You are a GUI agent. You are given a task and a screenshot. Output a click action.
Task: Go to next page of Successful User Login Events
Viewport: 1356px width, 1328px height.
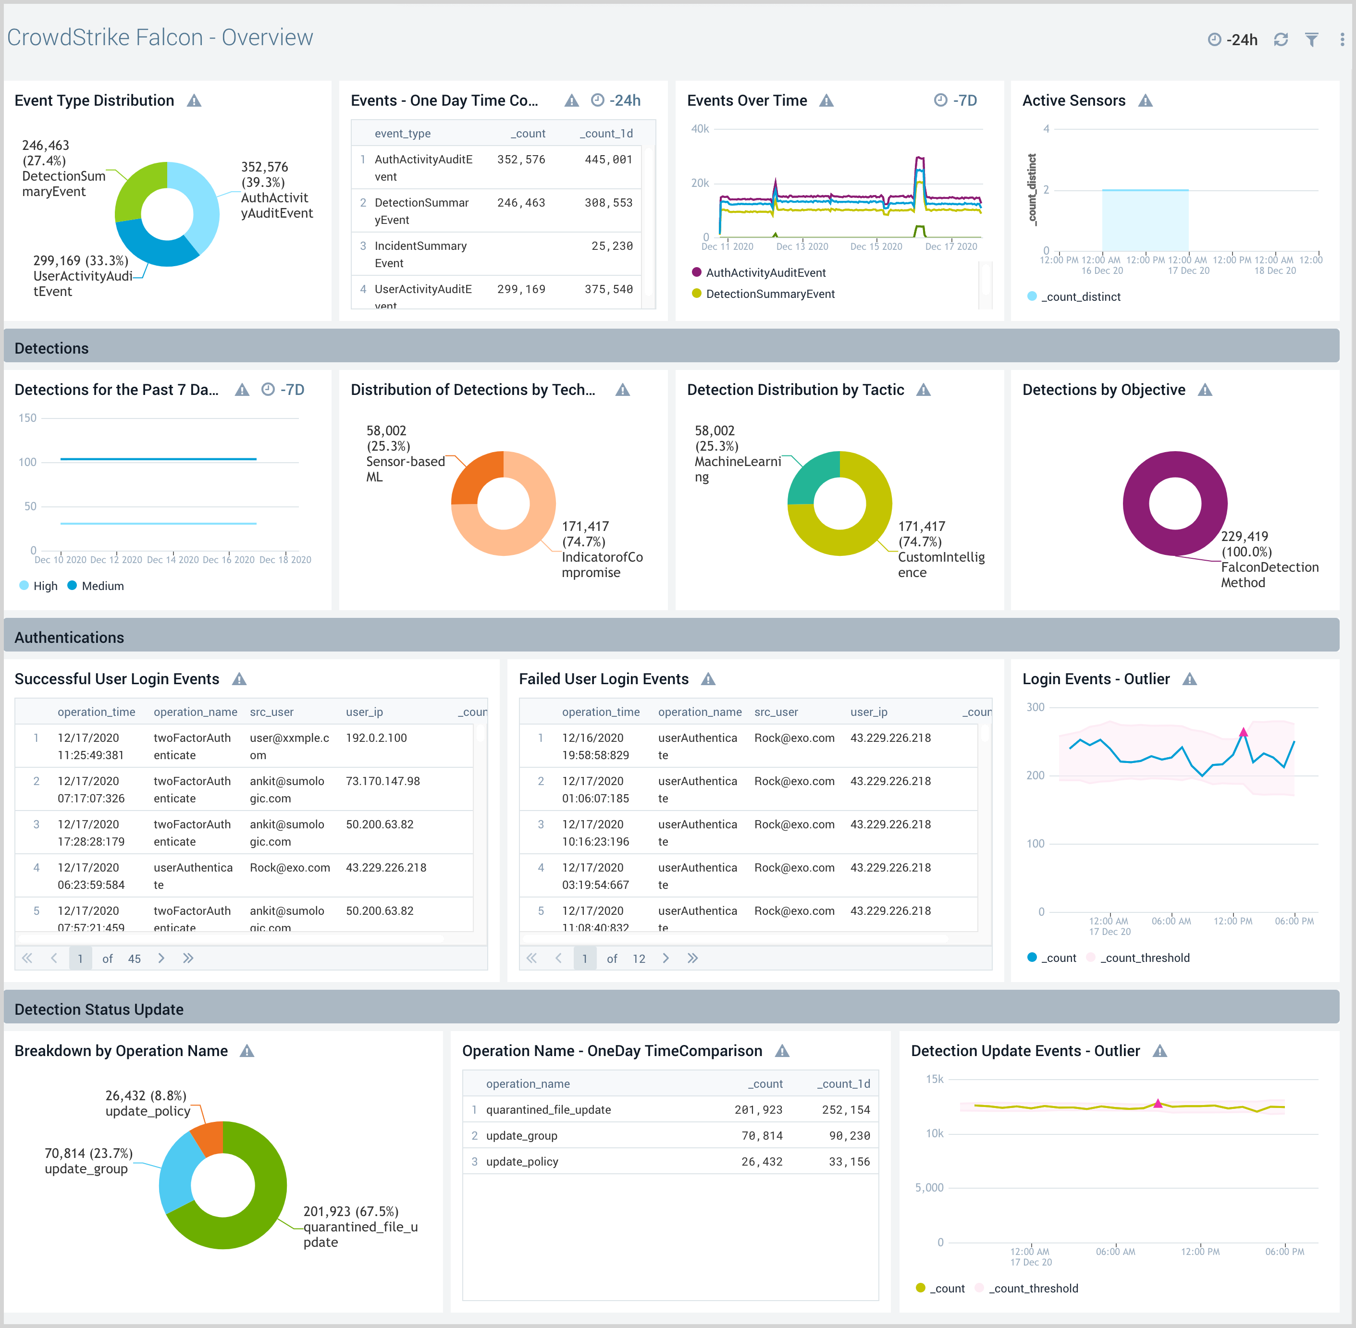coord(161,959)
